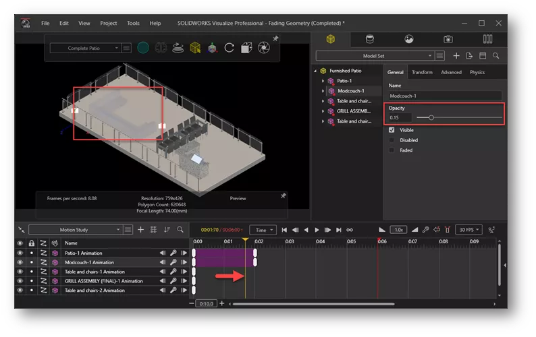The image size is (536, 337).
Task: Click the output tools clapper-cube icon
Action: pos(246,48)
